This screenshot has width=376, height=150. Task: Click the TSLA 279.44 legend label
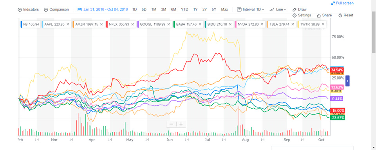click(279, 24)
